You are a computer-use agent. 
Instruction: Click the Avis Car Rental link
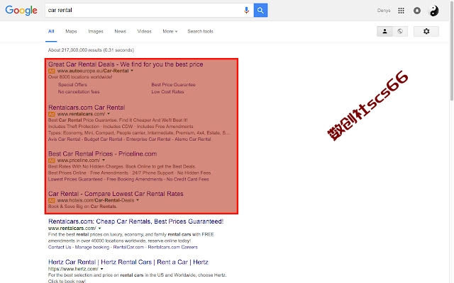point(64,139)
